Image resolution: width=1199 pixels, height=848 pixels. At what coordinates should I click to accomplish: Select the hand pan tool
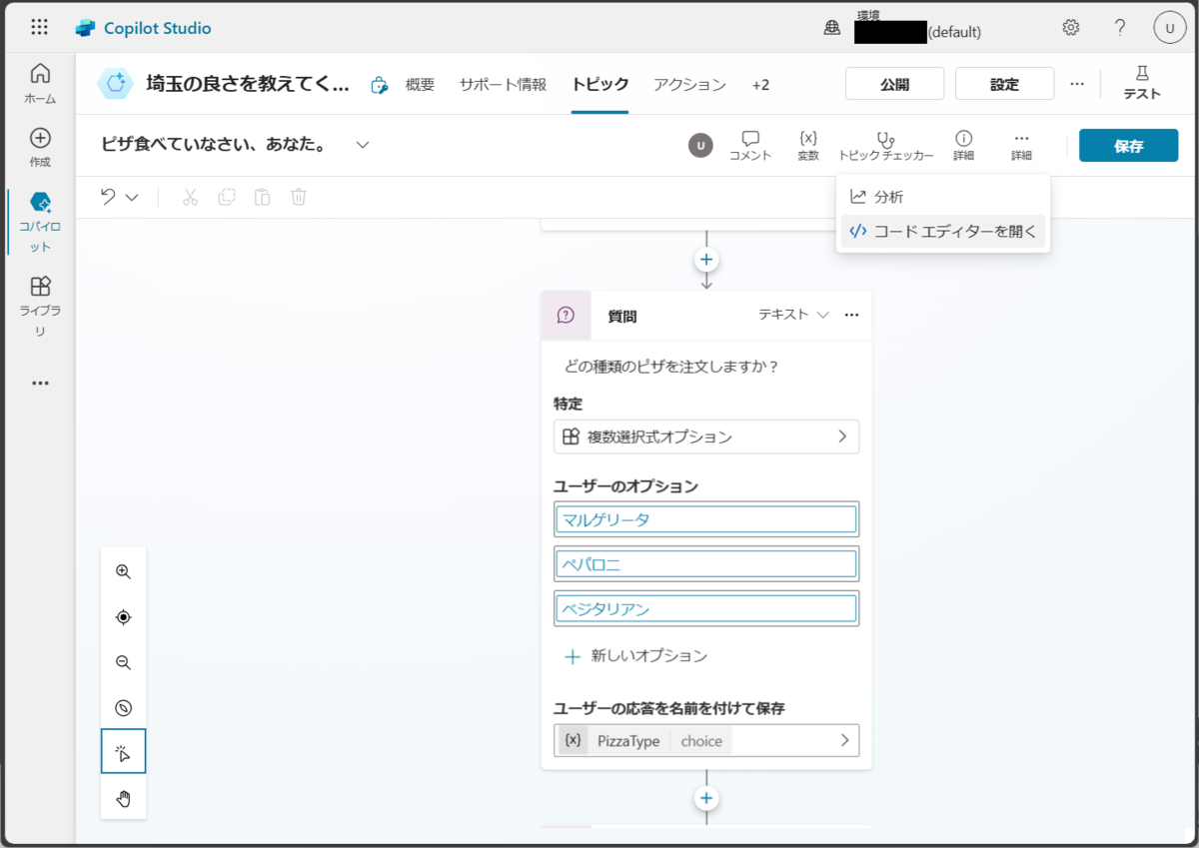tap(124, 797)
